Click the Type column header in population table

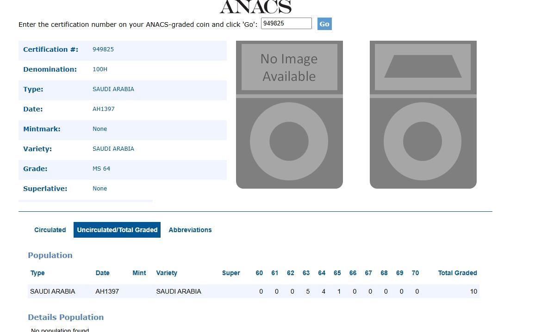[37, 273]
